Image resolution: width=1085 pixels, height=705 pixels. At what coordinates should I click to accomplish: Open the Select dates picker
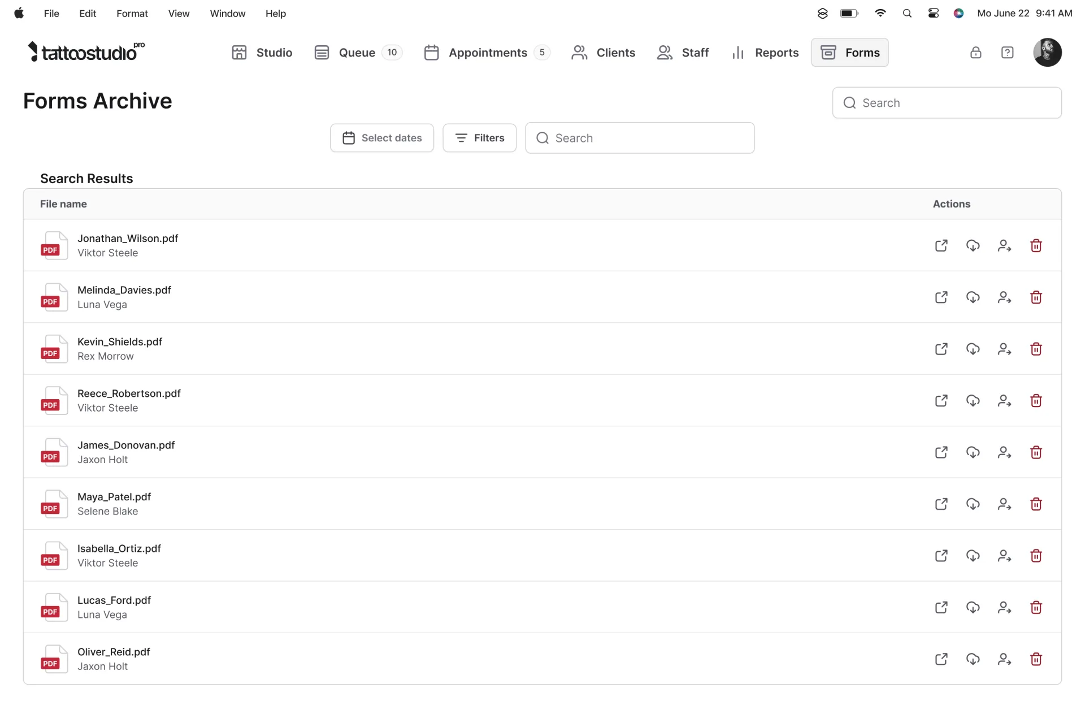click(382, 138)
